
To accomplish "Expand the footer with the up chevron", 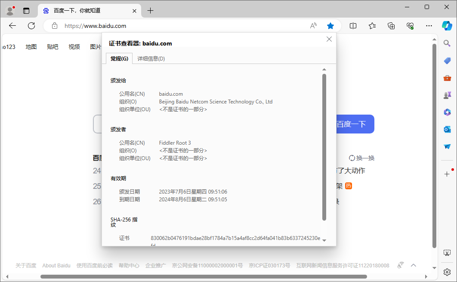I will click(414, 265).
